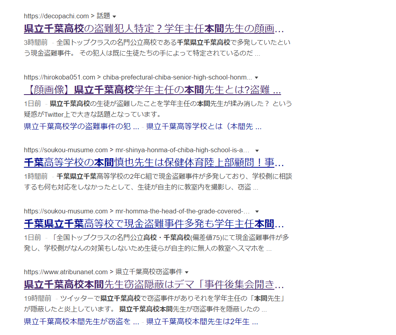Screen dimensions: 396x335
Task: Follow sitelink 県立千葉高等学校とは(本間先
Action: pyautogui.click(x=204, y=126)
